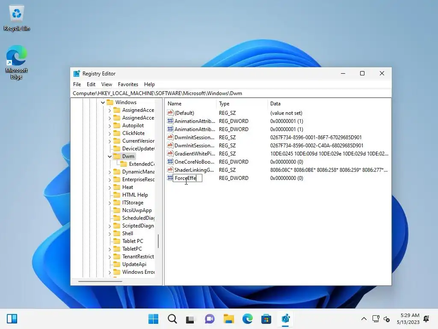Click the Dwm folder icon in the tree
The height and width of the screenshot is (329, 438).
[x=117, y=156]
